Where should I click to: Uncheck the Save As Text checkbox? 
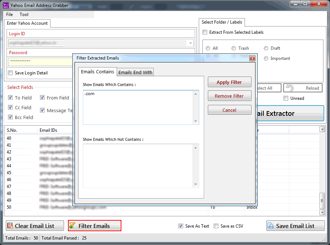(181, 226)
